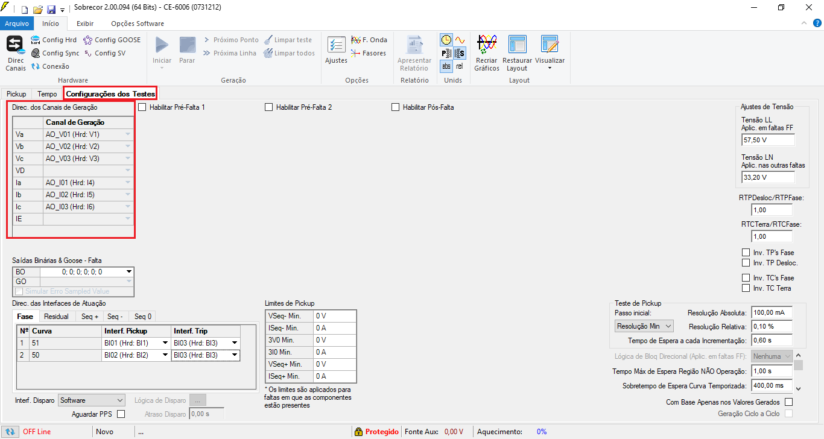Switch to the Pickup tab

[17, 94]
